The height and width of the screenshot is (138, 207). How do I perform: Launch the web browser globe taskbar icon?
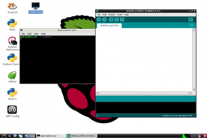[15, 136]
